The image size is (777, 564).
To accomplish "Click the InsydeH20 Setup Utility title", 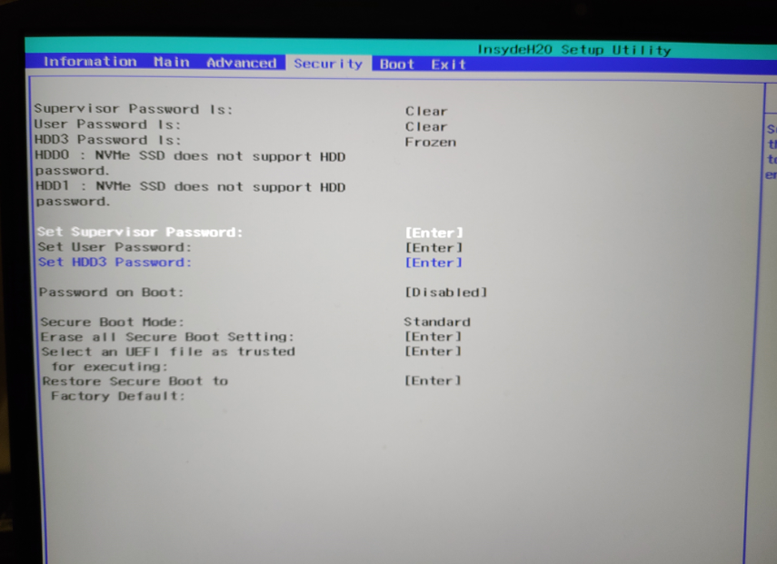I will pos(573,50).
